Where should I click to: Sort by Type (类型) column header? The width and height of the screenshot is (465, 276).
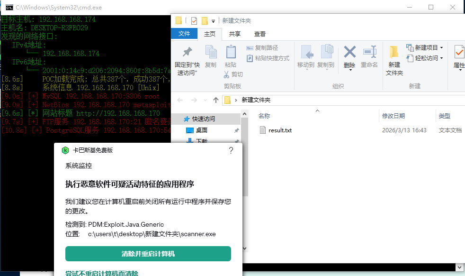tap(445, 116)
